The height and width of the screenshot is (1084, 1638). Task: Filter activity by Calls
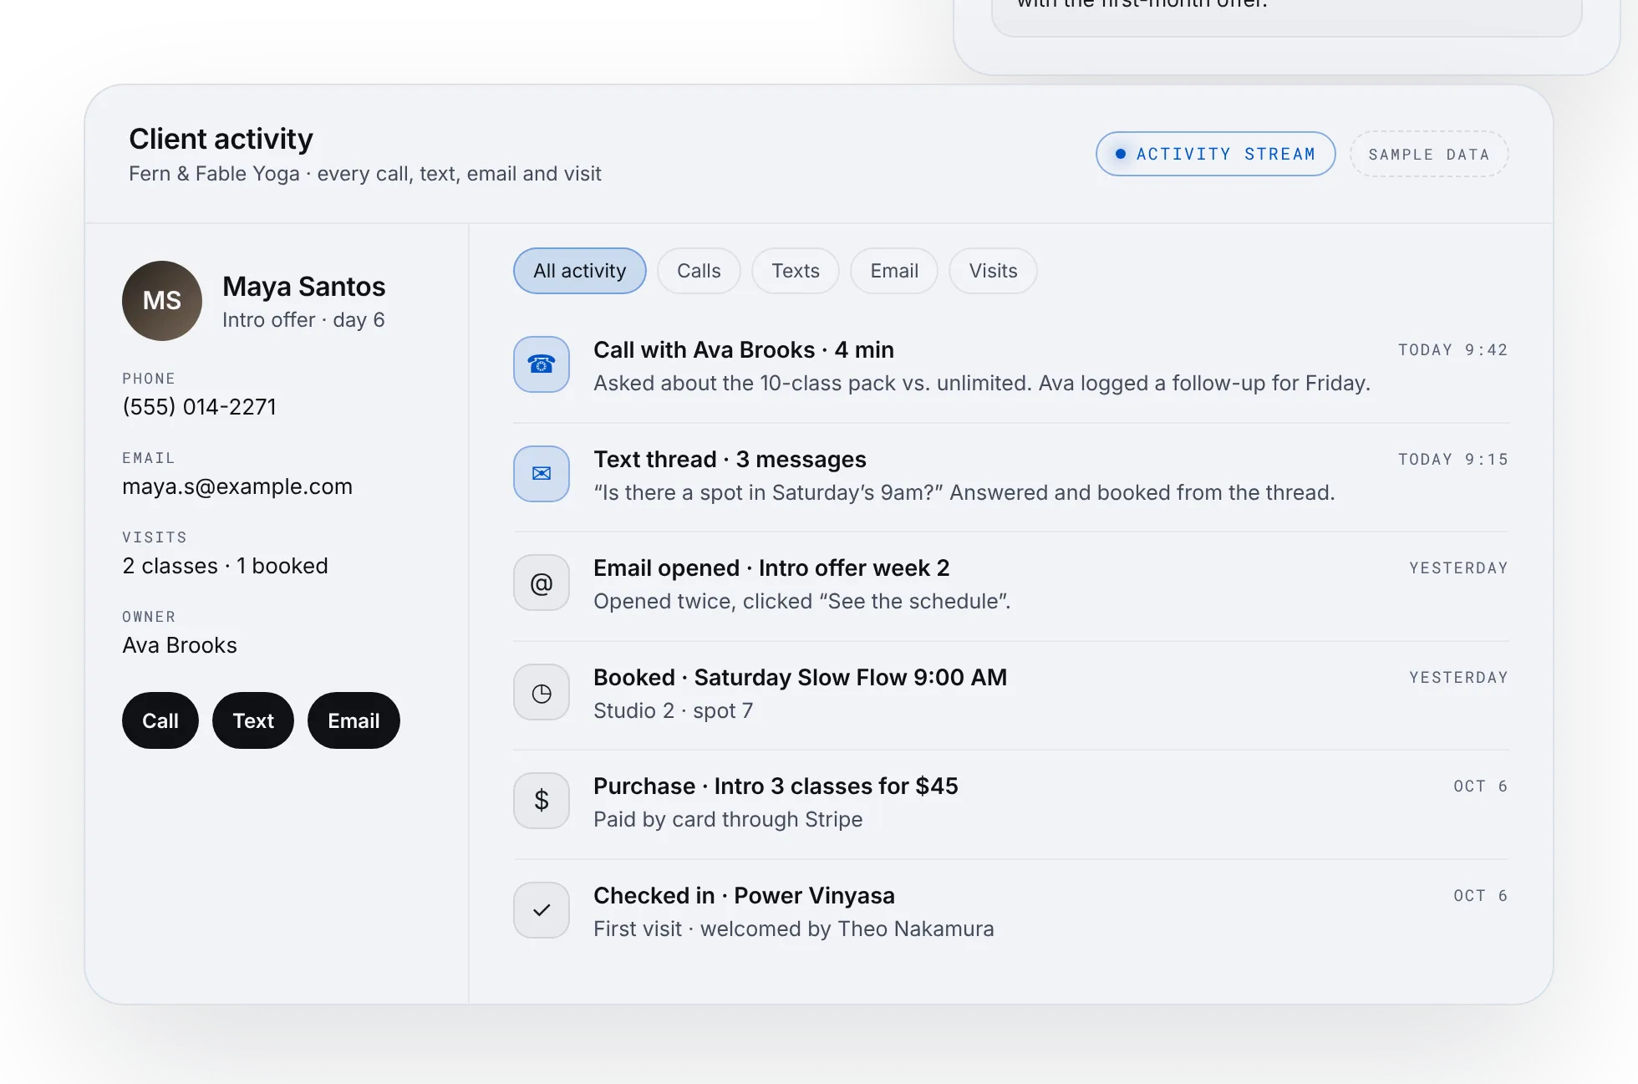(x=699, y=271)
